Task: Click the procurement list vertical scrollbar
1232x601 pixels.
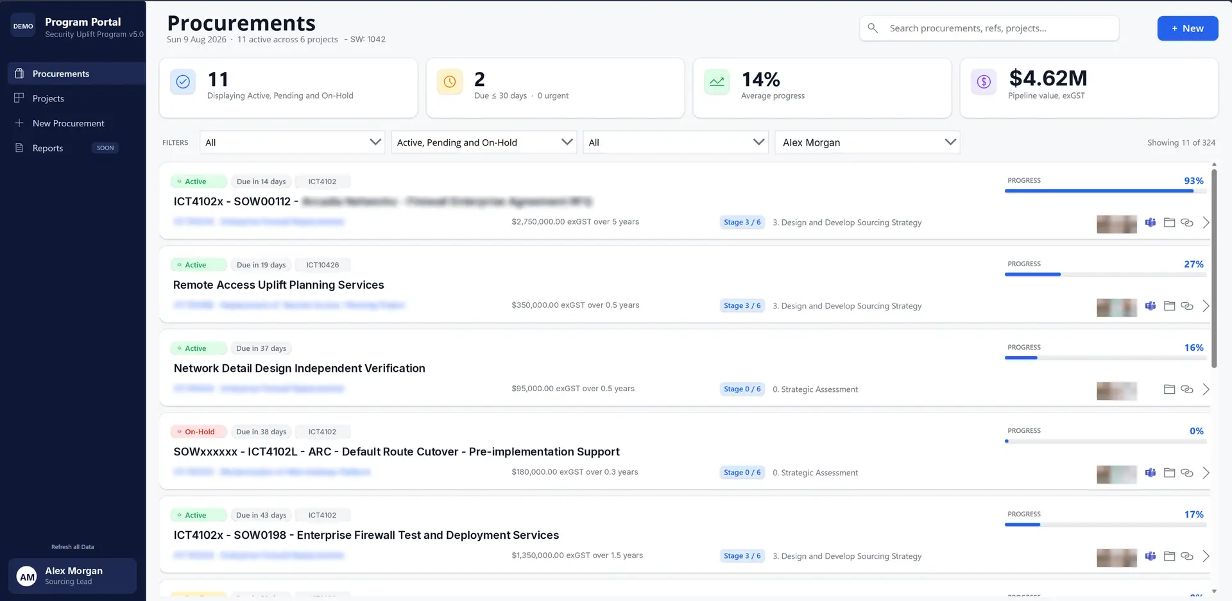Action: pos(1214,268)
